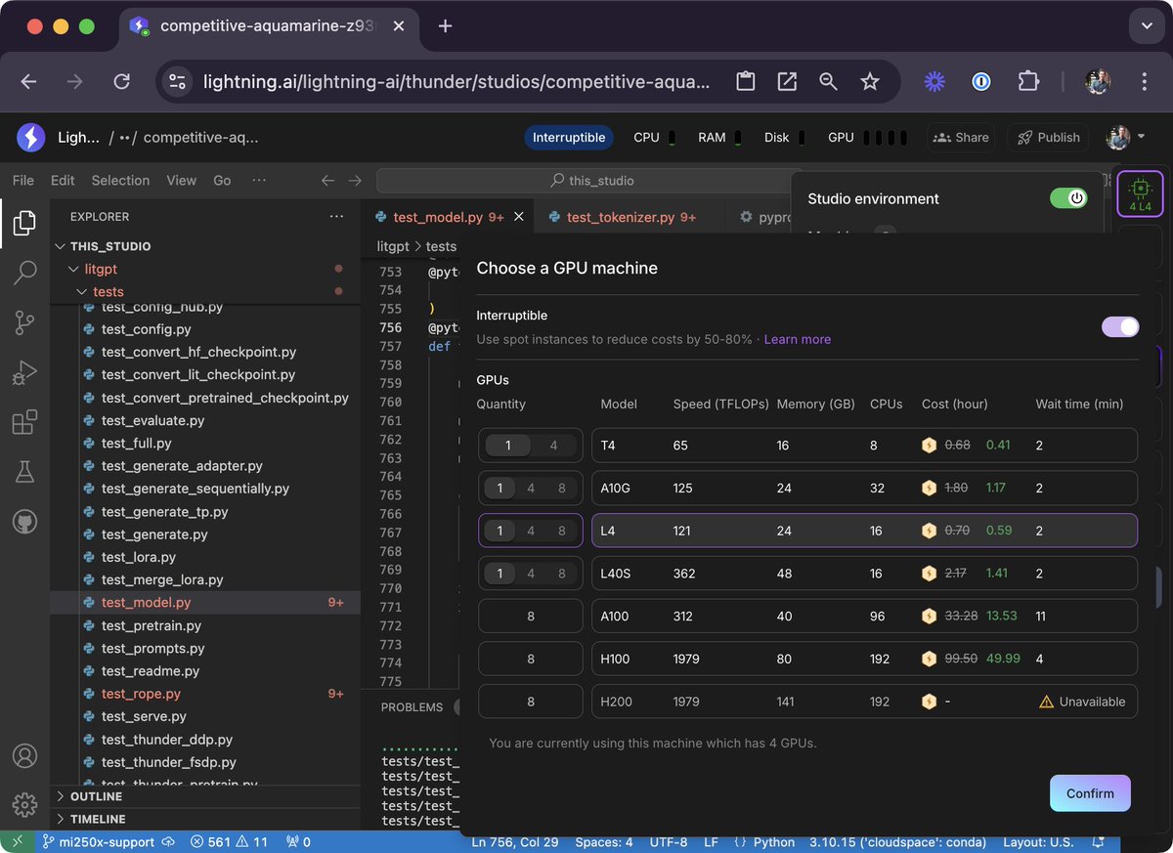Click the remote window icon in status bar
This screenshot has width=1173, height=853.
17,842
